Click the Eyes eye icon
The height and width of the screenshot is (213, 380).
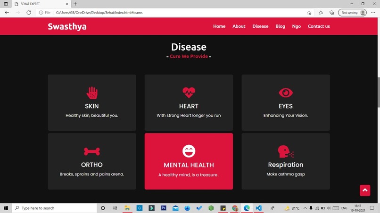coord(286,93)
